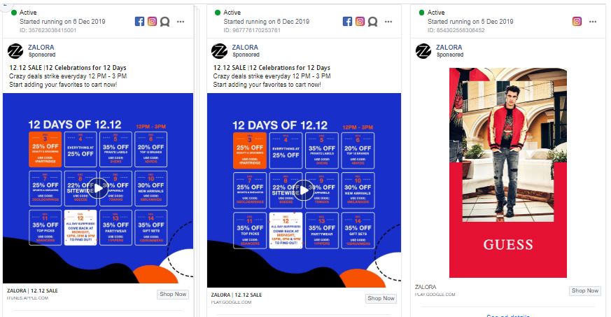Open ZALORA profile logo on the Guess ad
Image resolution: width=611 pixels, height=317 pixels.
coord(423,51)
